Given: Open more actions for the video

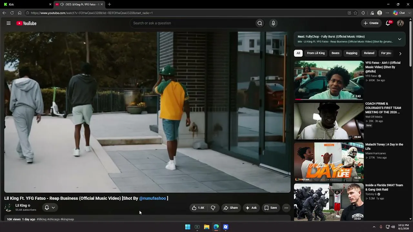Looking at the screenshot, I should (x=286, y=208).
